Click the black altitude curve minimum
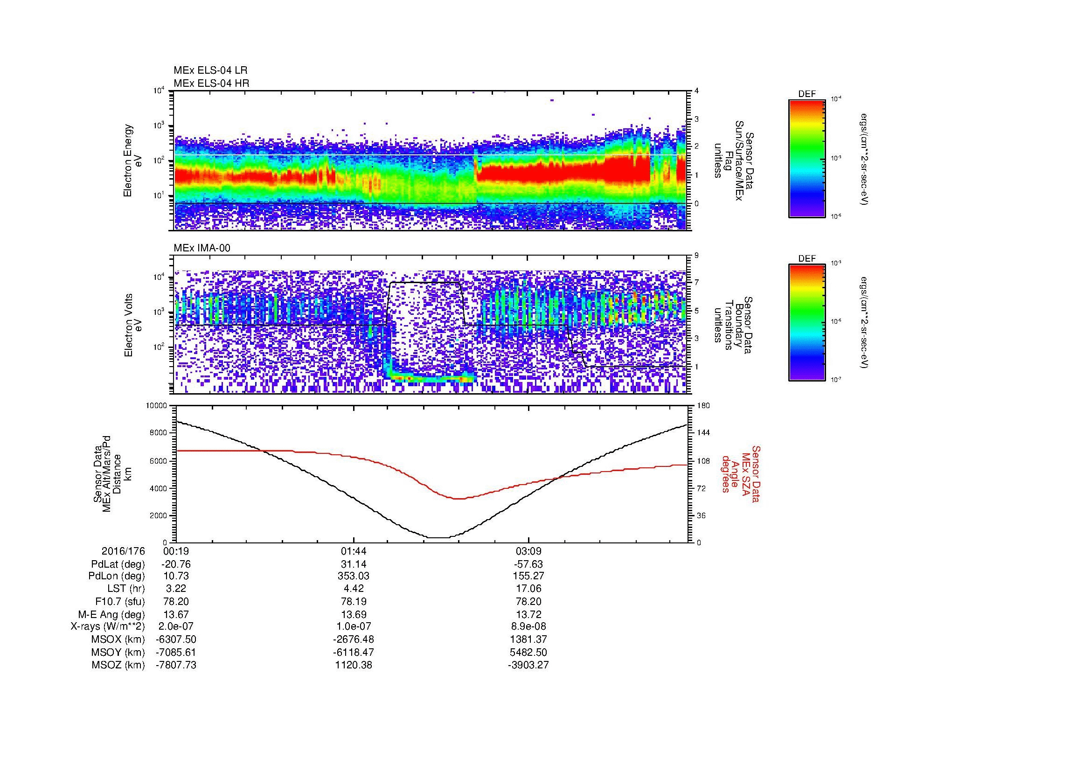Viewport: 1091px width, 771px height. 439,538
